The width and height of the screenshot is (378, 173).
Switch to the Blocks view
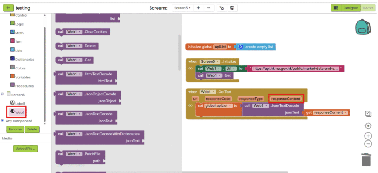pos(368,8)
